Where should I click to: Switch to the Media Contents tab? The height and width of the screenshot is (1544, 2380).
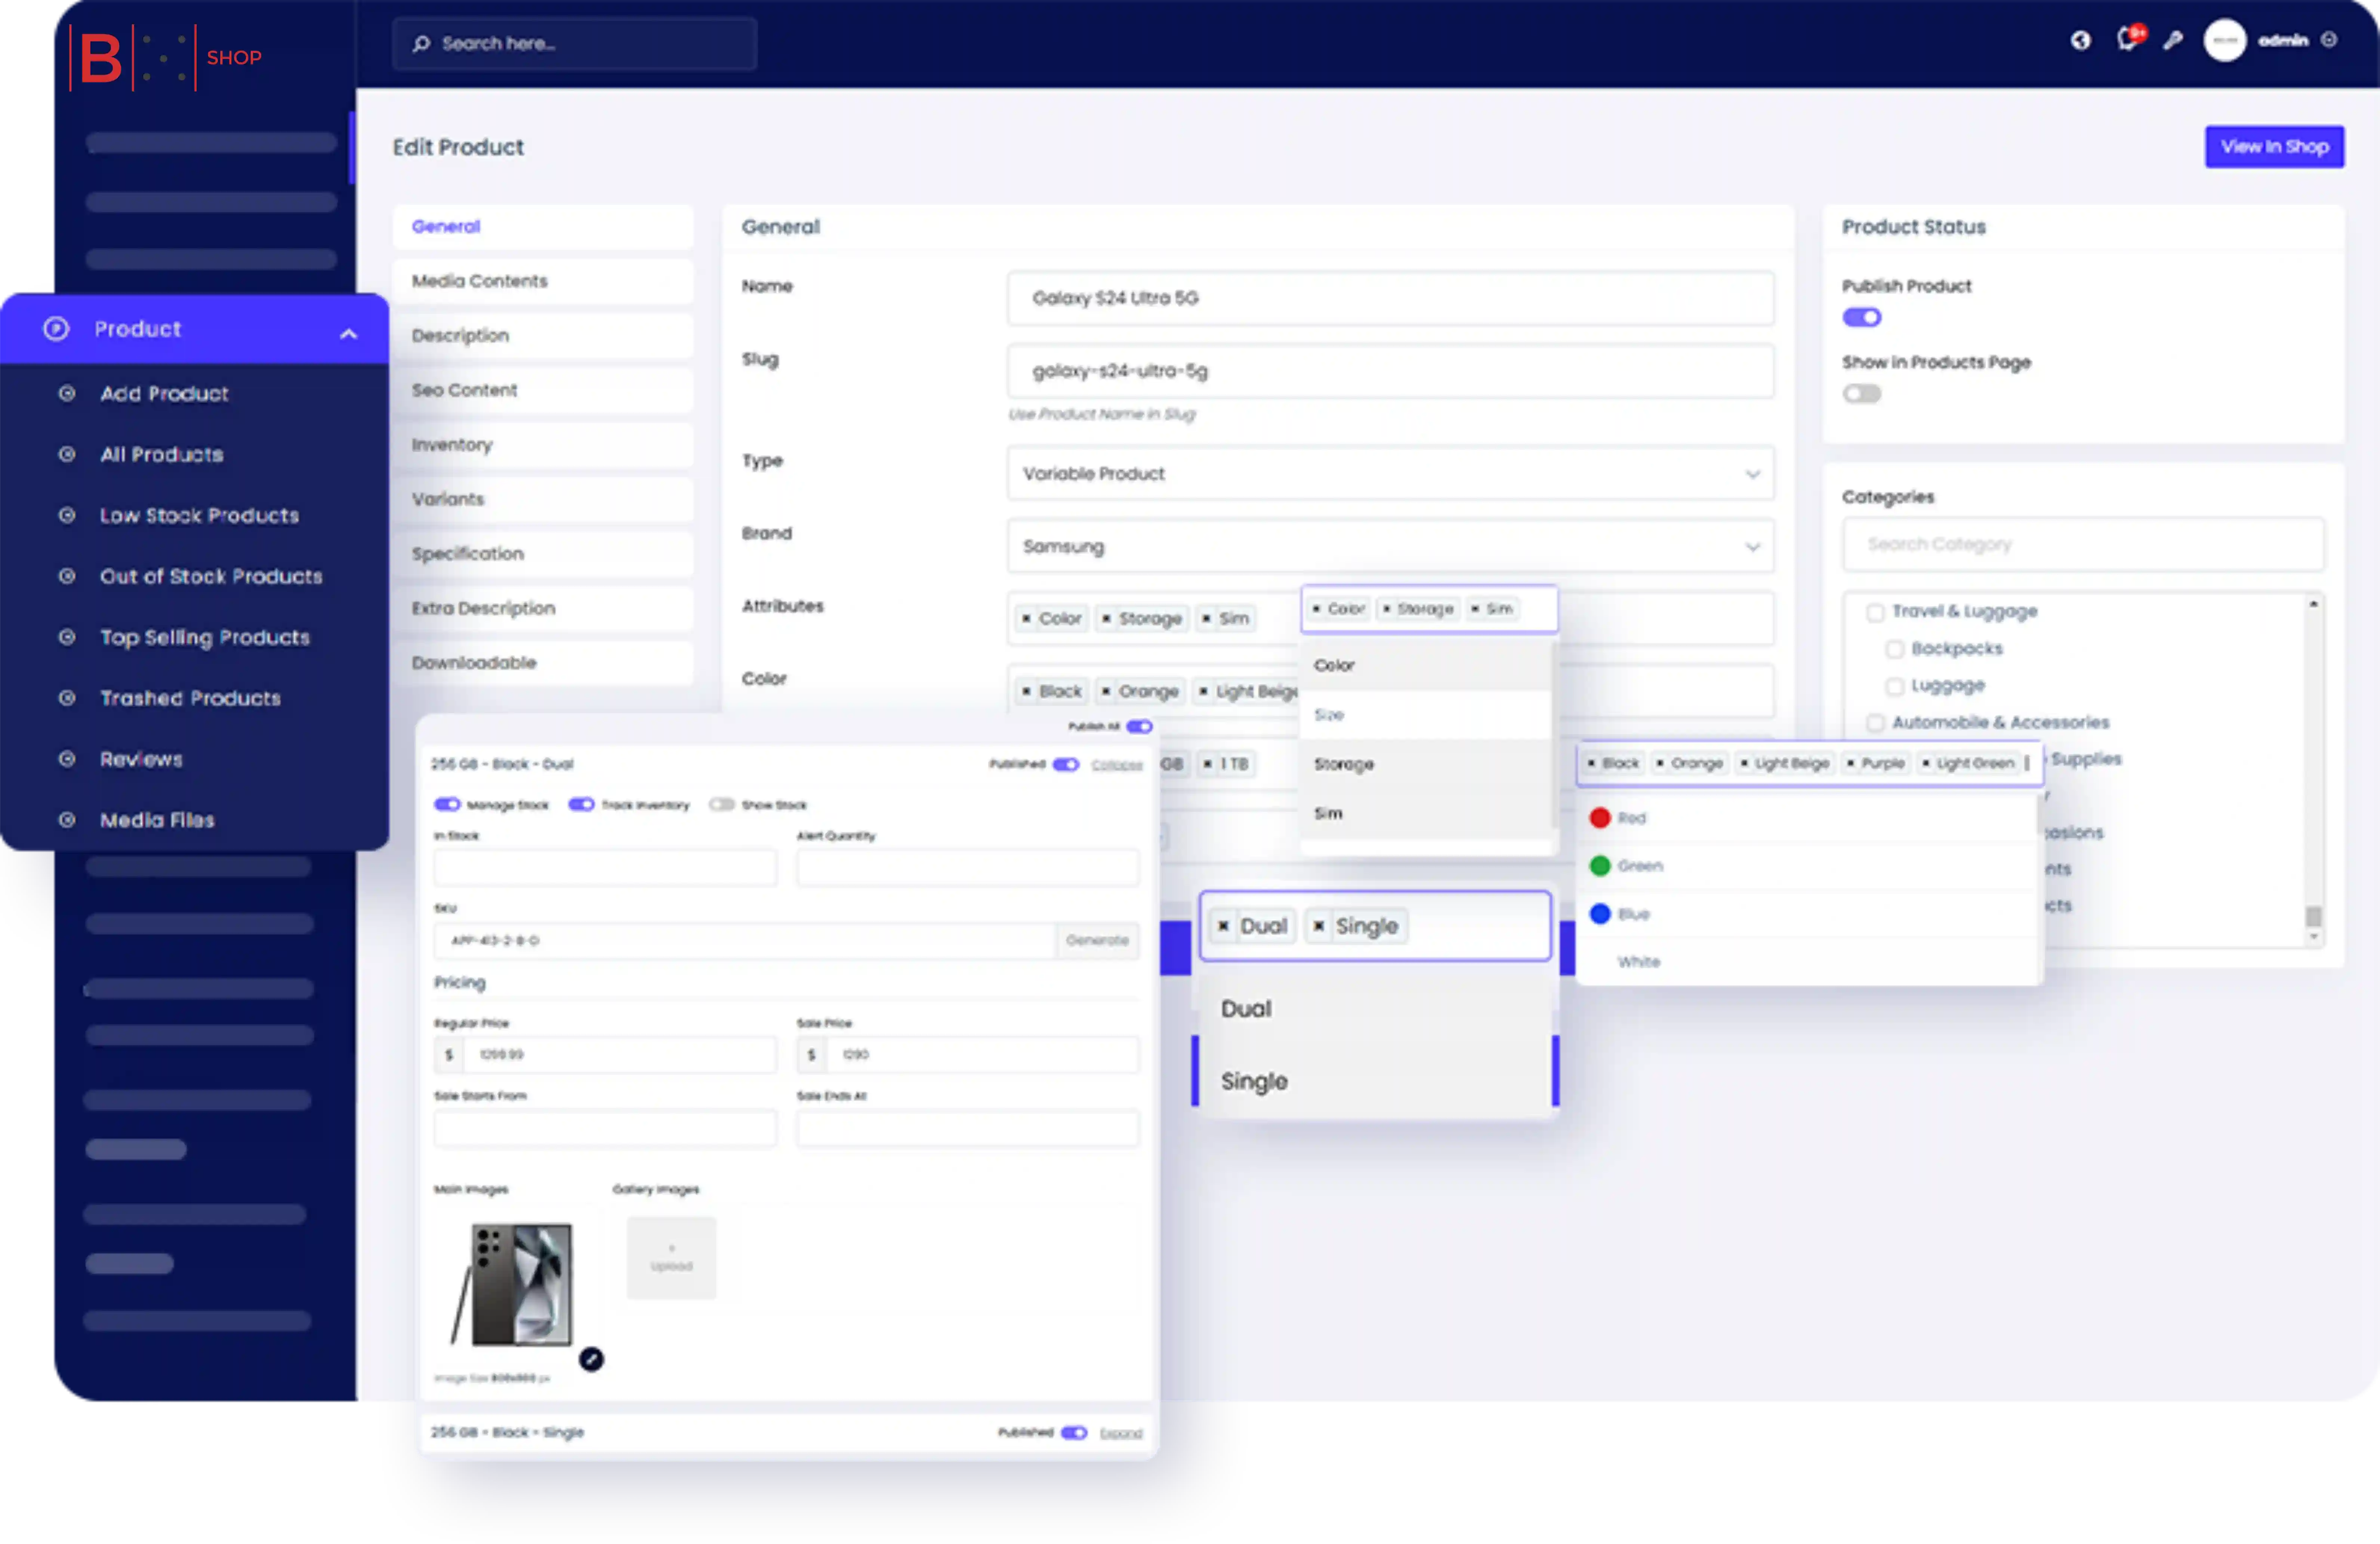pos(480,281)
